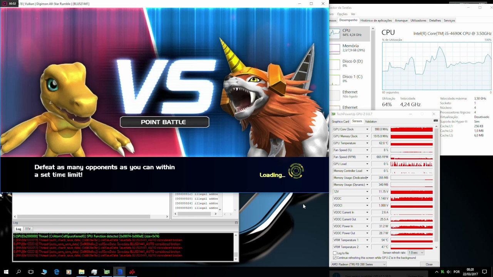Open GPU Load sensor dropdown
Image resolution: width=493 pixels, height=277 pixels.
(x=367, y=164)
